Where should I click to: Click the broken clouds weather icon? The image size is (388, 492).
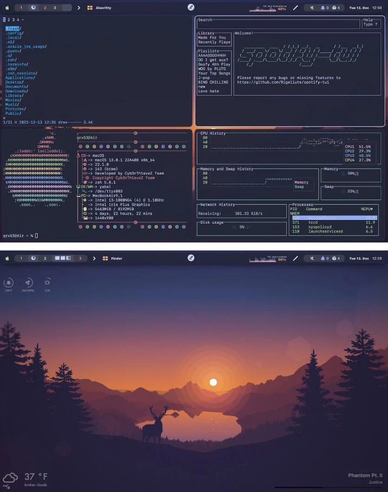coord(10,478)
